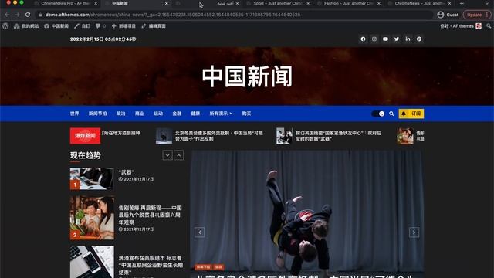The image size is (494, 278).
Task: Switch to last ChromeNews - Just another tab
Action: 419,3
